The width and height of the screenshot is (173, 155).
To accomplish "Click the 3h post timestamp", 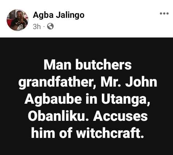I will click(x=37, y=27).
